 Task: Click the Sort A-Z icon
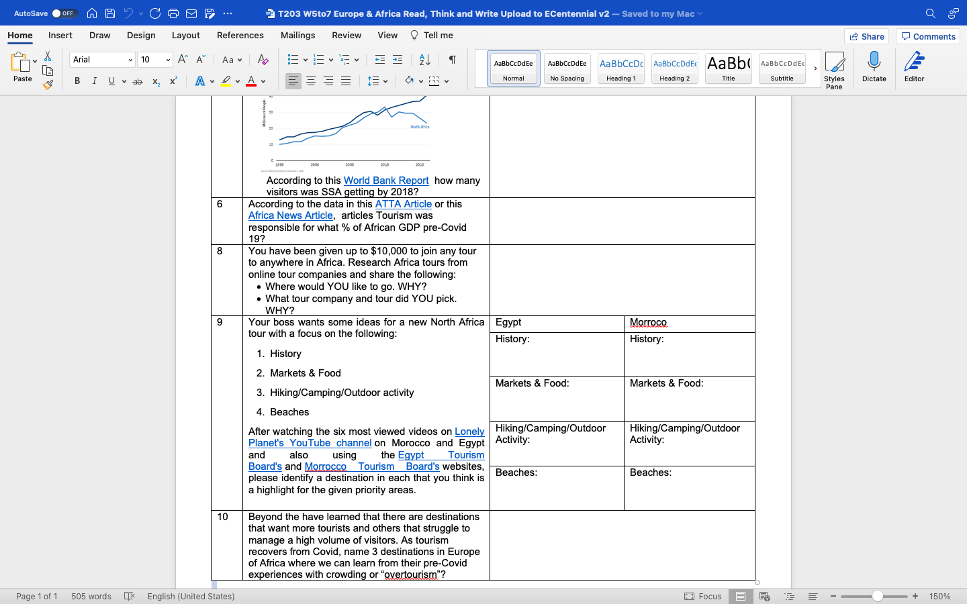425,60
